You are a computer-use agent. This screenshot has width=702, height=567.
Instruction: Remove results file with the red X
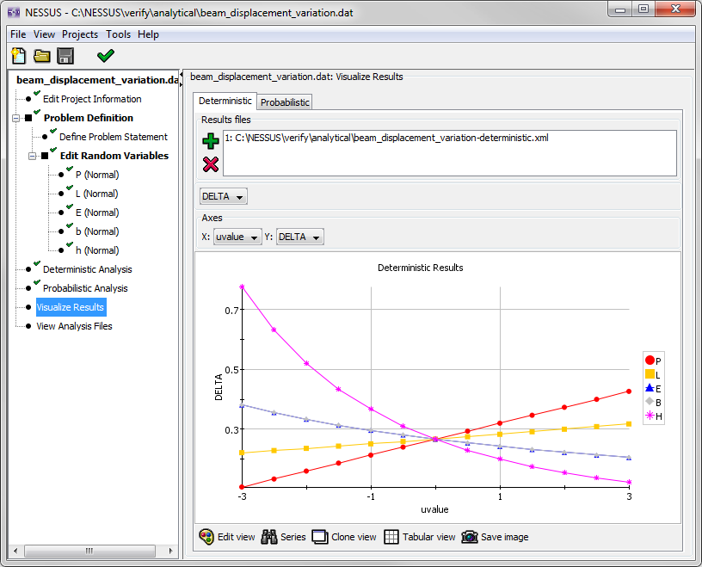[x=211, y=163]
